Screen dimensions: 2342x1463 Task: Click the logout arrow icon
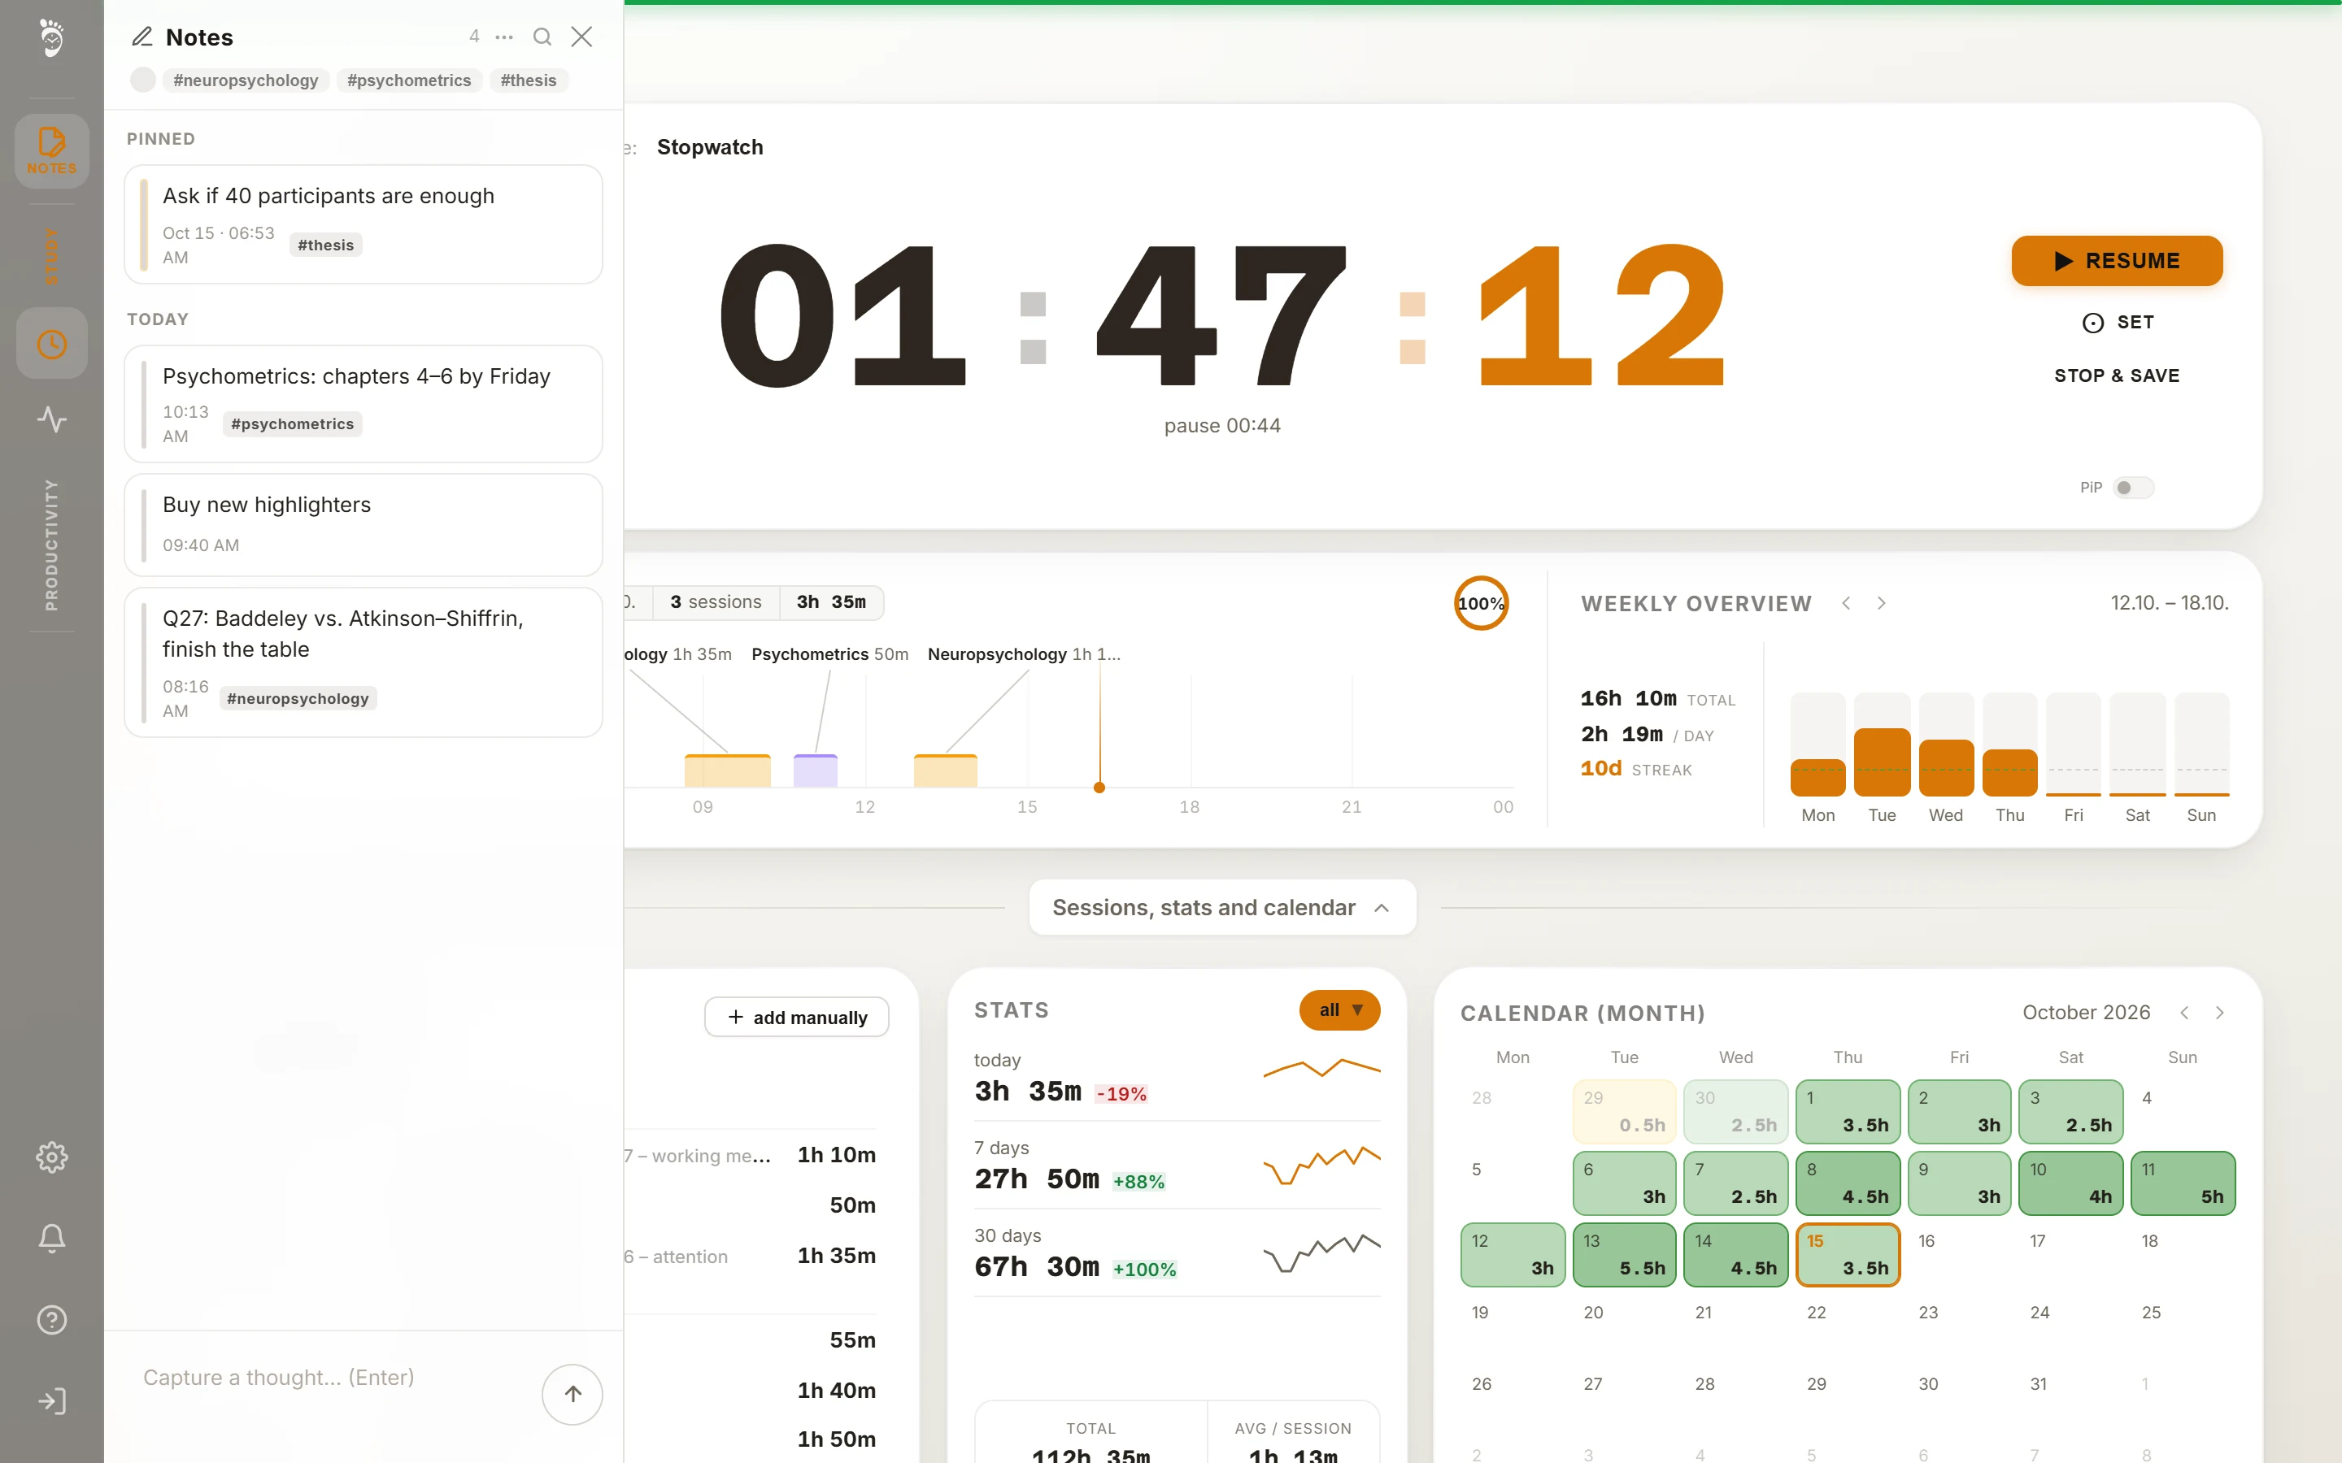(x=51, y=1401)
